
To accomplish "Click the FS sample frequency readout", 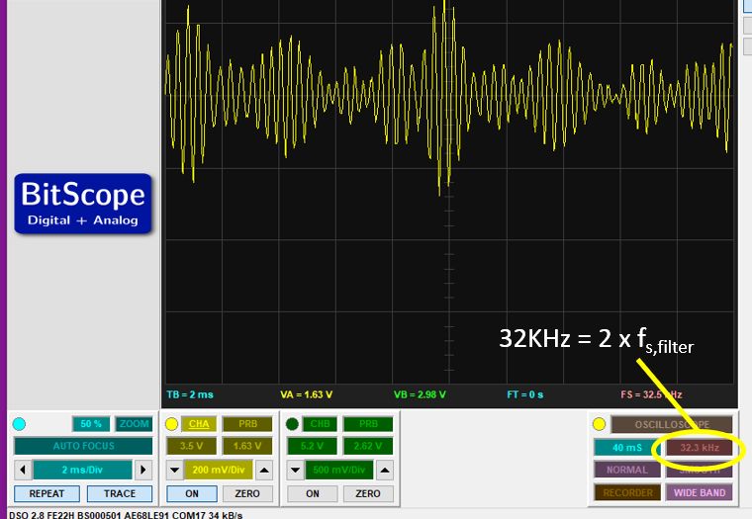I will (651, 394).
